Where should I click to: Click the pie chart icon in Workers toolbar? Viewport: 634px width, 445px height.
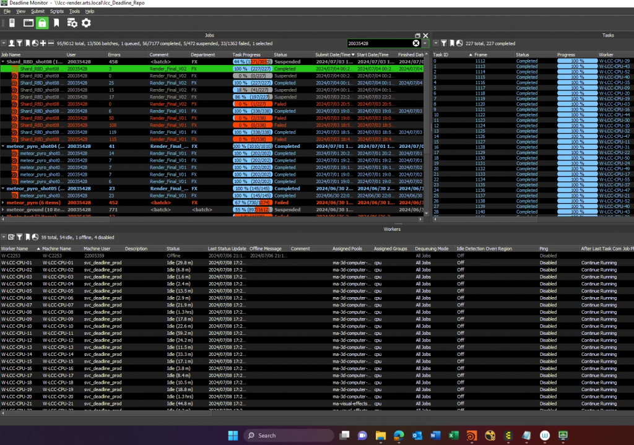coord(35,237)
